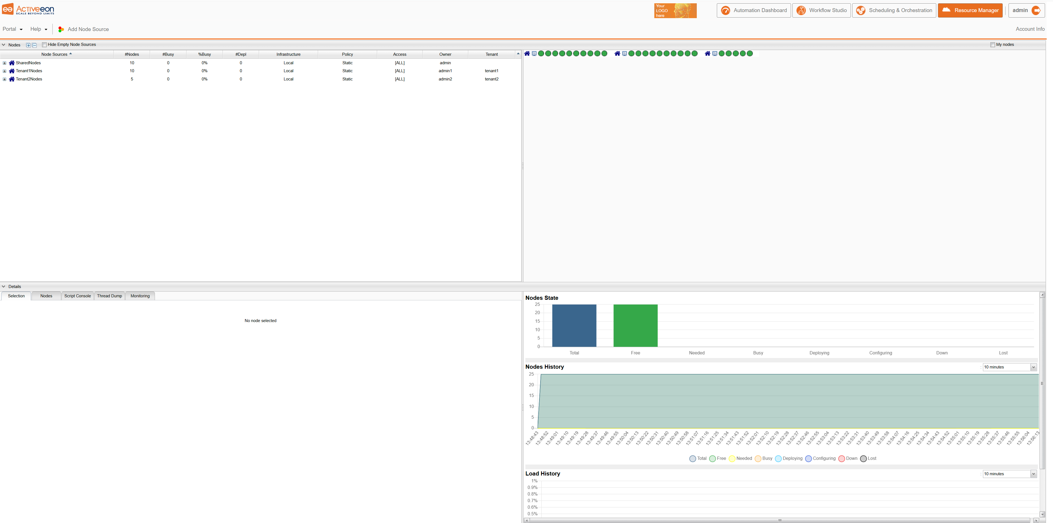Click the collapse-all tree icon
This screenshot has width=1053, height=523.
(x=34, y=45)
